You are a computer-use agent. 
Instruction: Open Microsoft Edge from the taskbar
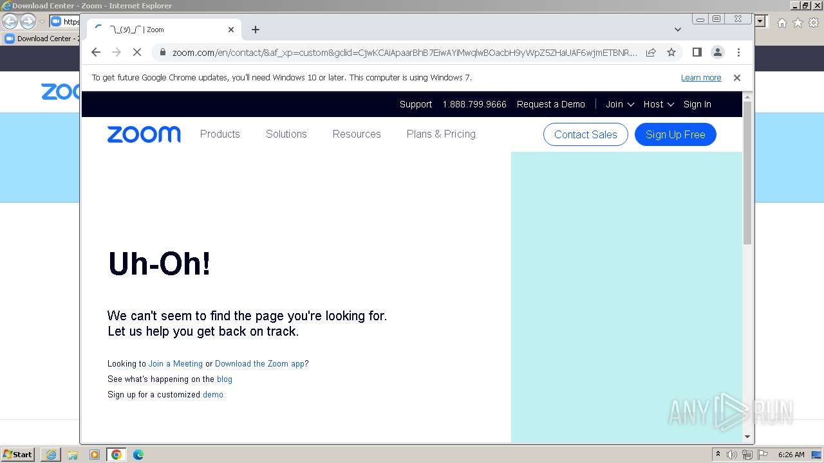tap(138, 455)
